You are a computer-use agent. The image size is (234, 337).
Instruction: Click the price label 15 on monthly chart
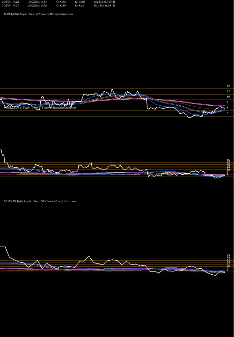pyautogui.click(x=228, y=256)
